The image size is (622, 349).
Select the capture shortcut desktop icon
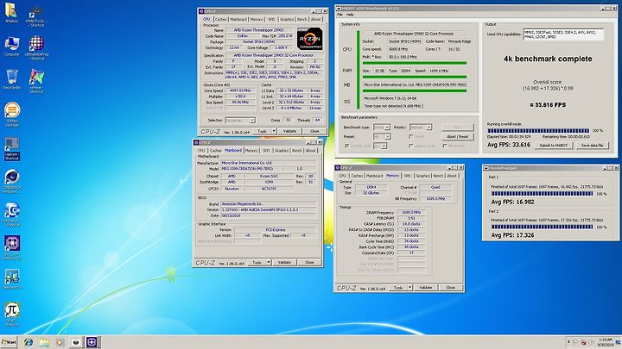point(12,149)
